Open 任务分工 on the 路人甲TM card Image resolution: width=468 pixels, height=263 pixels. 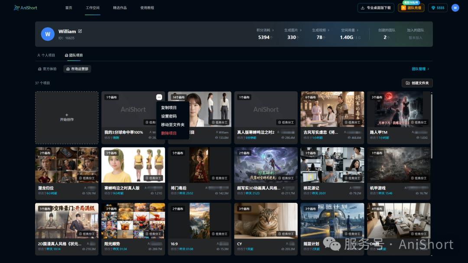point(419,122)
